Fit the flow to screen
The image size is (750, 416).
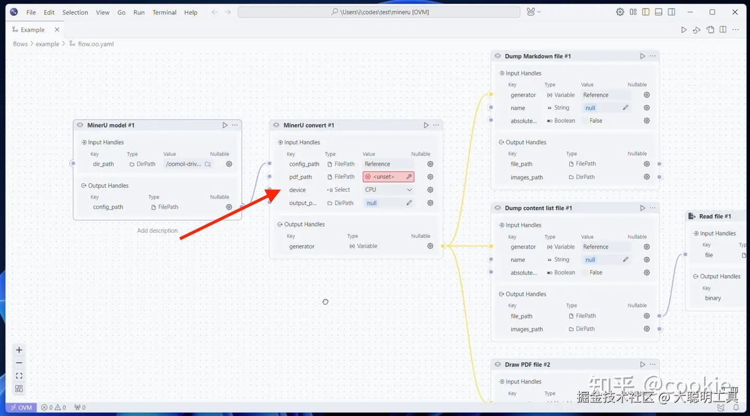point(19,376)
